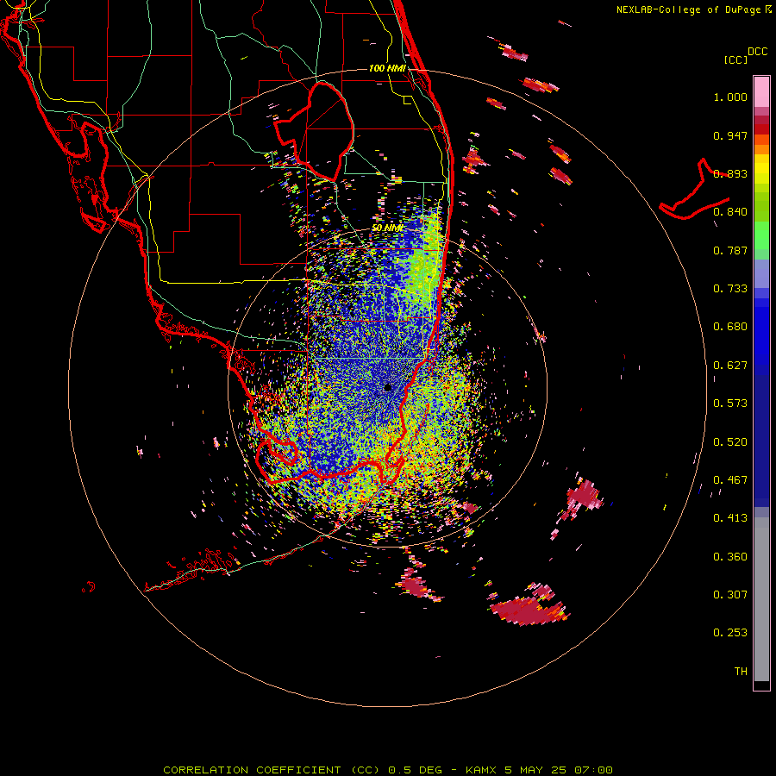The width and height of the screenshot is (776, 776).
Task: Click the 100 NMI range ring label
Action: tap(387, 68)
